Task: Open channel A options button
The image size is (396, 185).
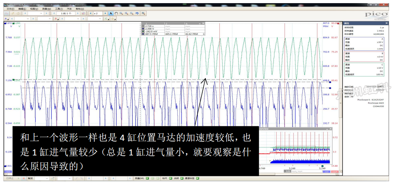Action: coord(7,19)
